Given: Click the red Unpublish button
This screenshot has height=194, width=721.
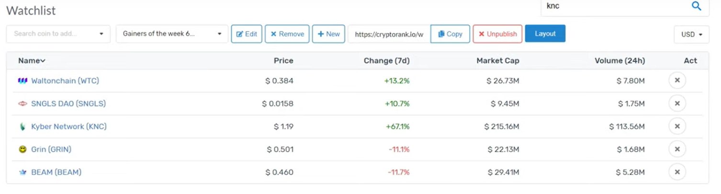Looking at the screenshot, I should click(497, 34).
